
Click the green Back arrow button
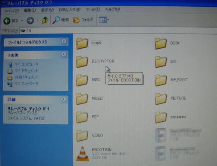(x=7, y=21)
